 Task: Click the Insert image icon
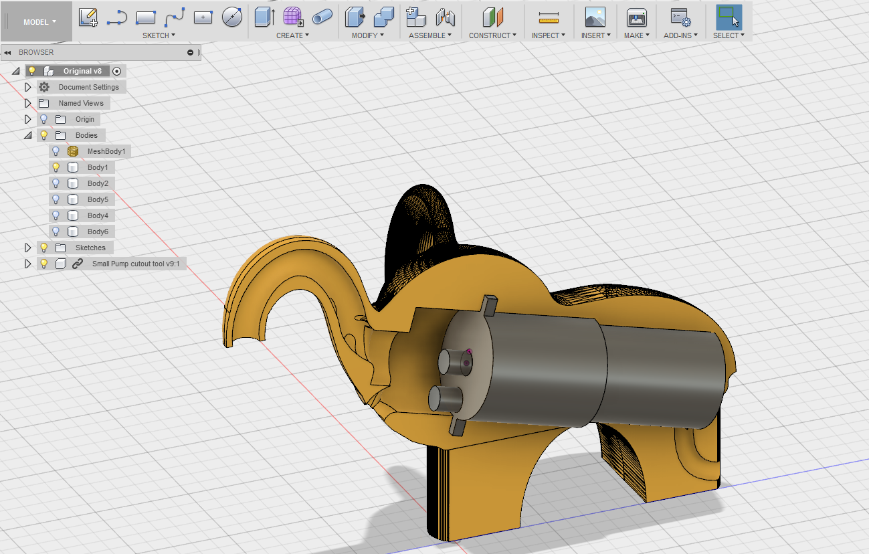coord(595,17)
